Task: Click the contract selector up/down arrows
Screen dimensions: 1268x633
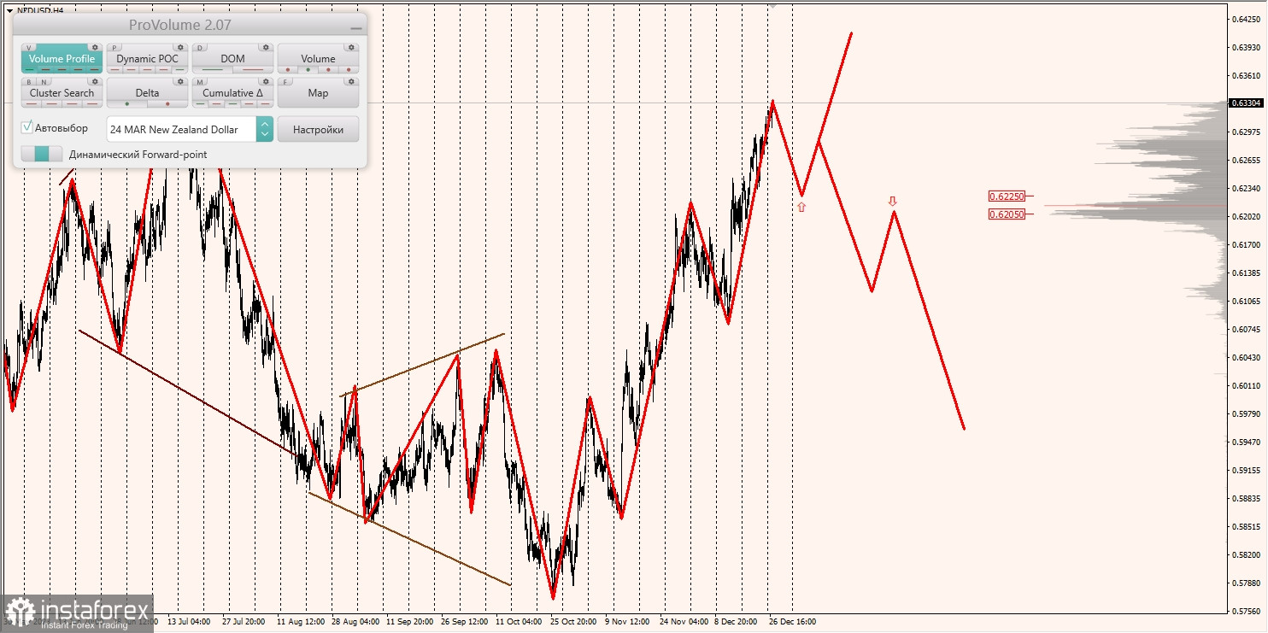Action: point(265,129)
